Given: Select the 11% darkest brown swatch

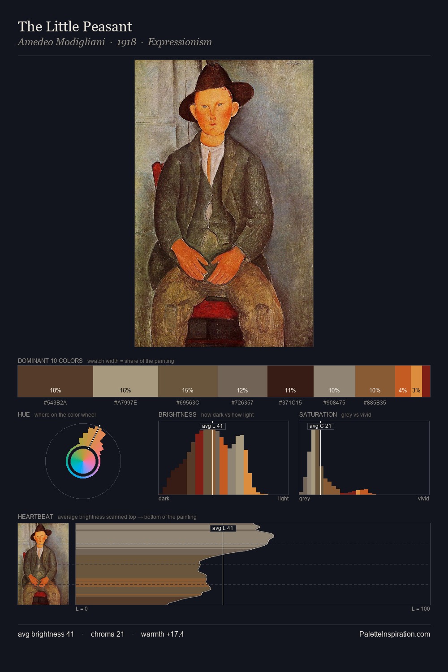Looking at the screenshot, I should [x=290, y=381].
